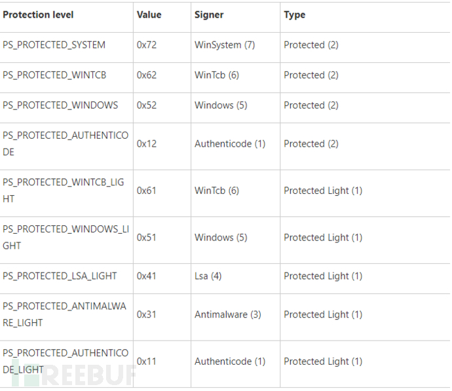Click Authenticode (1) in the 0x12 row
This screenshot has width=452, height=391.
coord(230,143)
